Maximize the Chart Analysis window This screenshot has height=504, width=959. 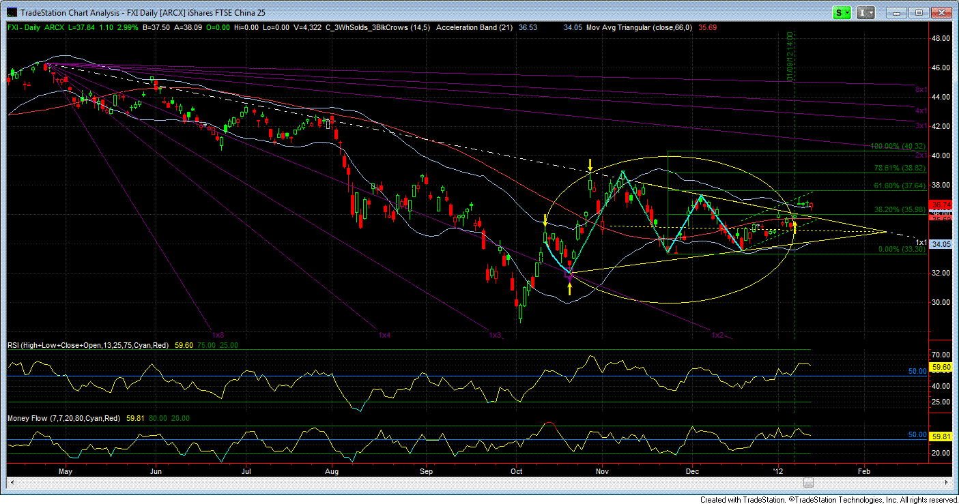tap(919, 12)
